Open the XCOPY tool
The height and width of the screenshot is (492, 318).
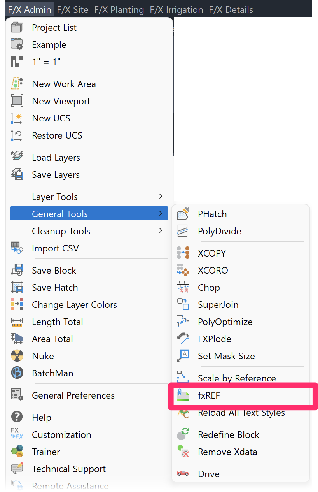(211, 253)
